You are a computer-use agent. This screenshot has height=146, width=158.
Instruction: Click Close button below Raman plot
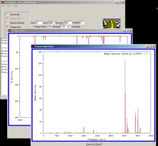(98, 144)
